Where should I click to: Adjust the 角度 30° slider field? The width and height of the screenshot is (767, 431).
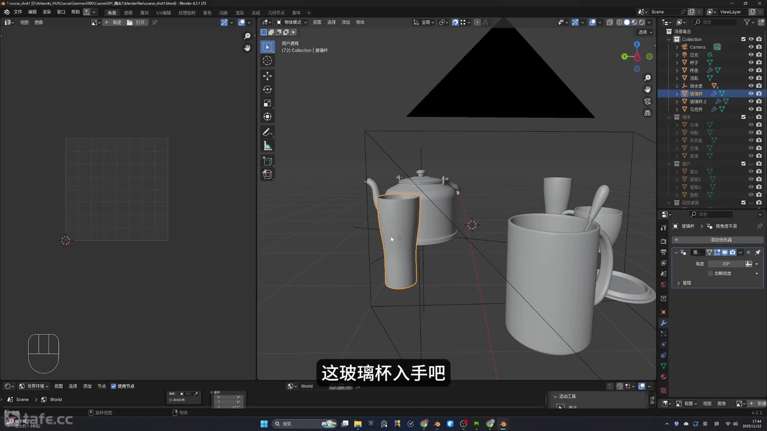(726, 264)
